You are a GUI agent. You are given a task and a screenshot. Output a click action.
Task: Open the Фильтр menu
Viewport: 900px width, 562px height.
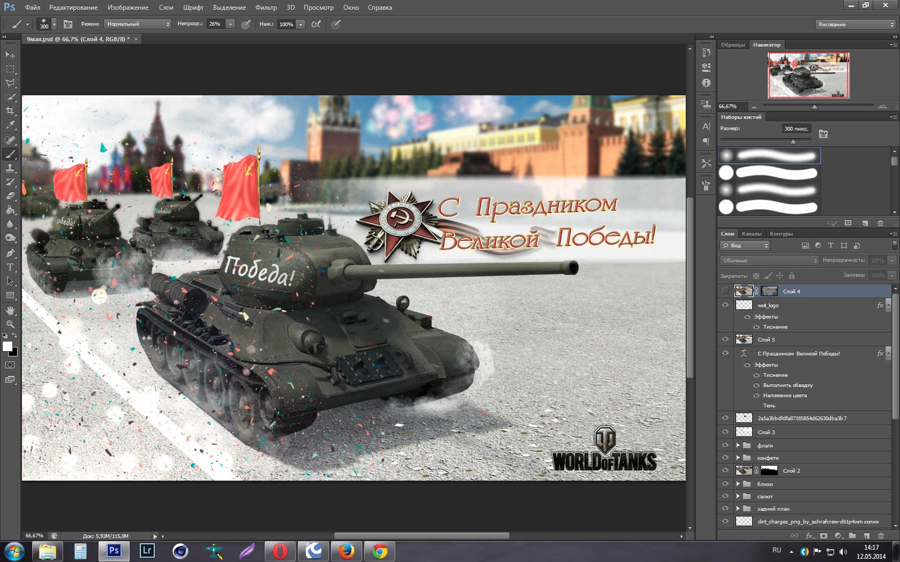pyautogui.click(x=266, y=7)
